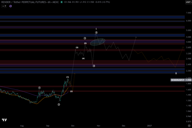Click 3.200 on the price axis
Screen dimensions: 192x128
[189, 53]
